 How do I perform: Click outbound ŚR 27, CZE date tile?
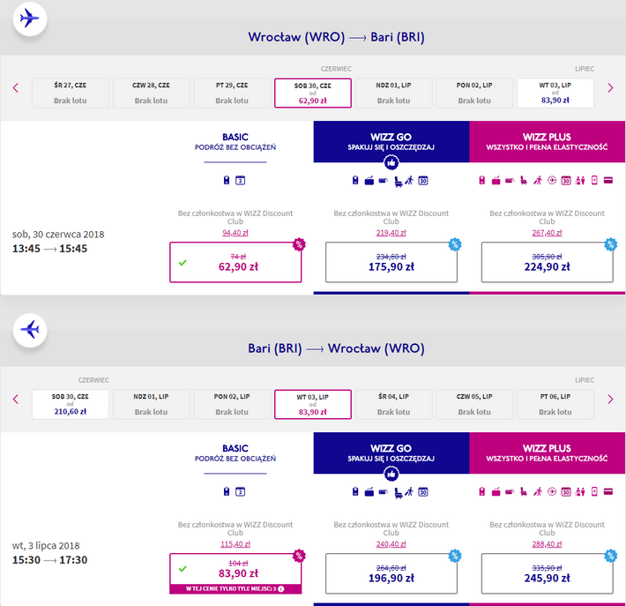(x=71, y=94)
